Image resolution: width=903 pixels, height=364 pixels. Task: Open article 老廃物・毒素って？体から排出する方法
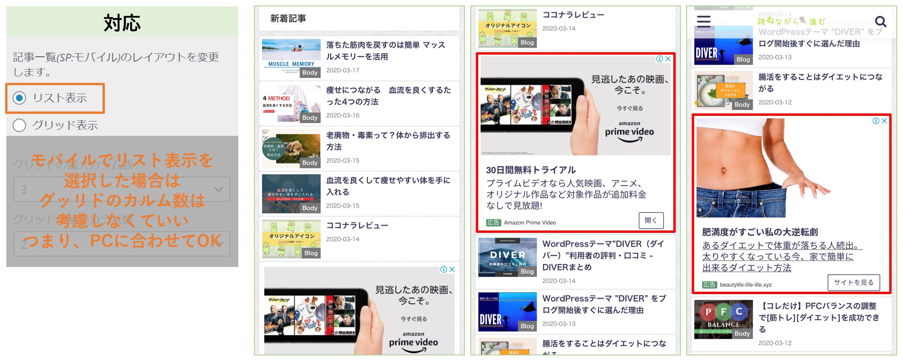pos(388,141)
